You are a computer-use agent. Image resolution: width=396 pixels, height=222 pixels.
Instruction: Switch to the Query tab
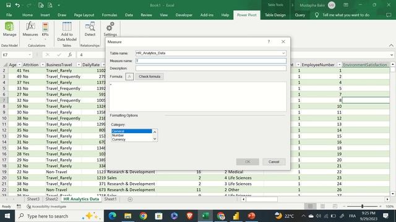299,15
